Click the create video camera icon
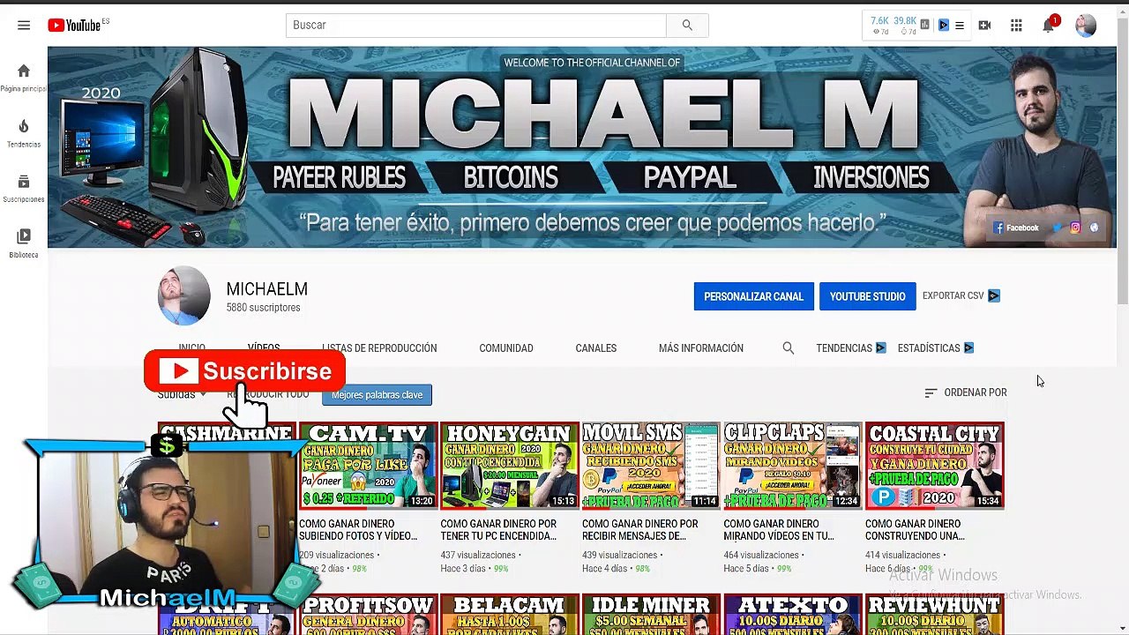The height and width of the screenshot is (635, 1129). [x=984, y=26]
